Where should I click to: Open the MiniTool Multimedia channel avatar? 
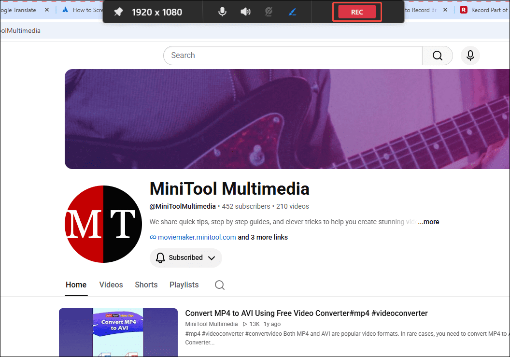point(103,224)
